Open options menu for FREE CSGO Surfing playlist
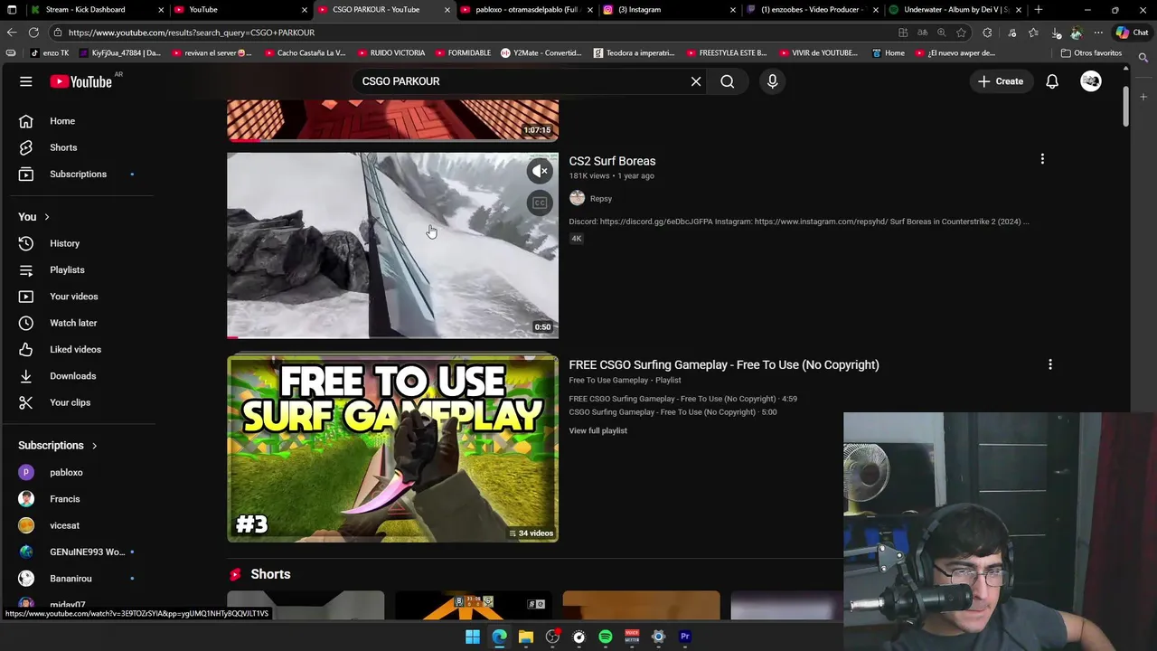Screen dimensions: 1157x651 (x=1049, y=364)
